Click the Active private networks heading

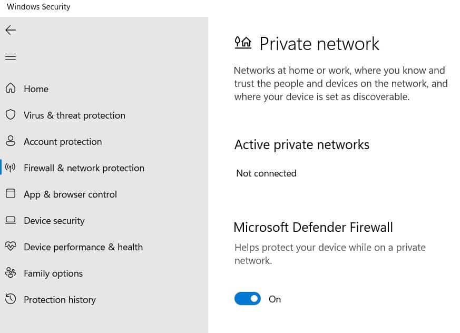tap(302, 144)
